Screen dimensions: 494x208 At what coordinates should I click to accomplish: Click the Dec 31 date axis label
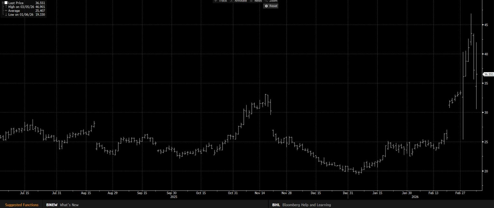pos(348,193)
